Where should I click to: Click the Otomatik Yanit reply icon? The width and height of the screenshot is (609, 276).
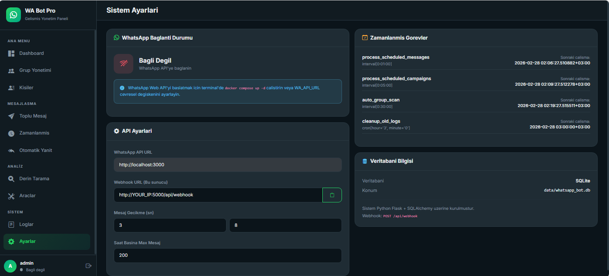tap(11, 151)
